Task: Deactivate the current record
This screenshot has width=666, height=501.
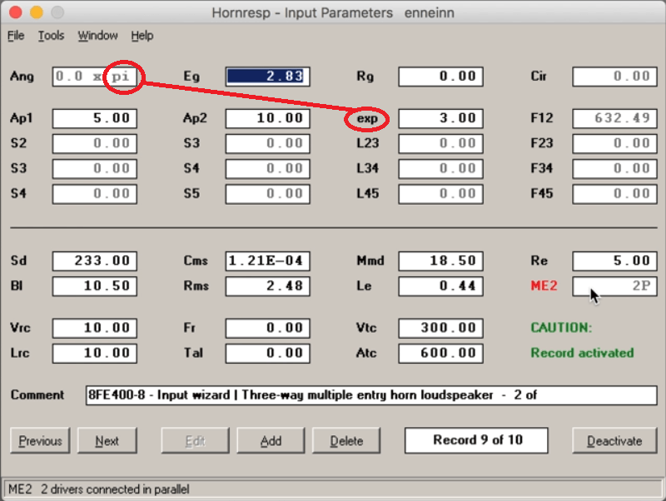Action: tap(614, 441)
